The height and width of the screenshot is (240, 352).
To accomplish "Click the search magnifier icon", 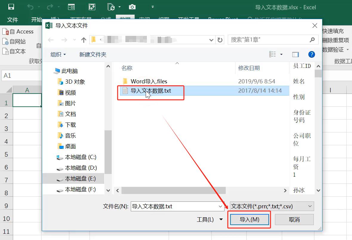I will coord(312,40).
